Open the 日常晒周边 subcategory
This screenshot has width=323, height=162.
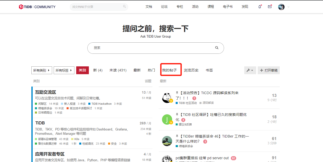(44, 113)
